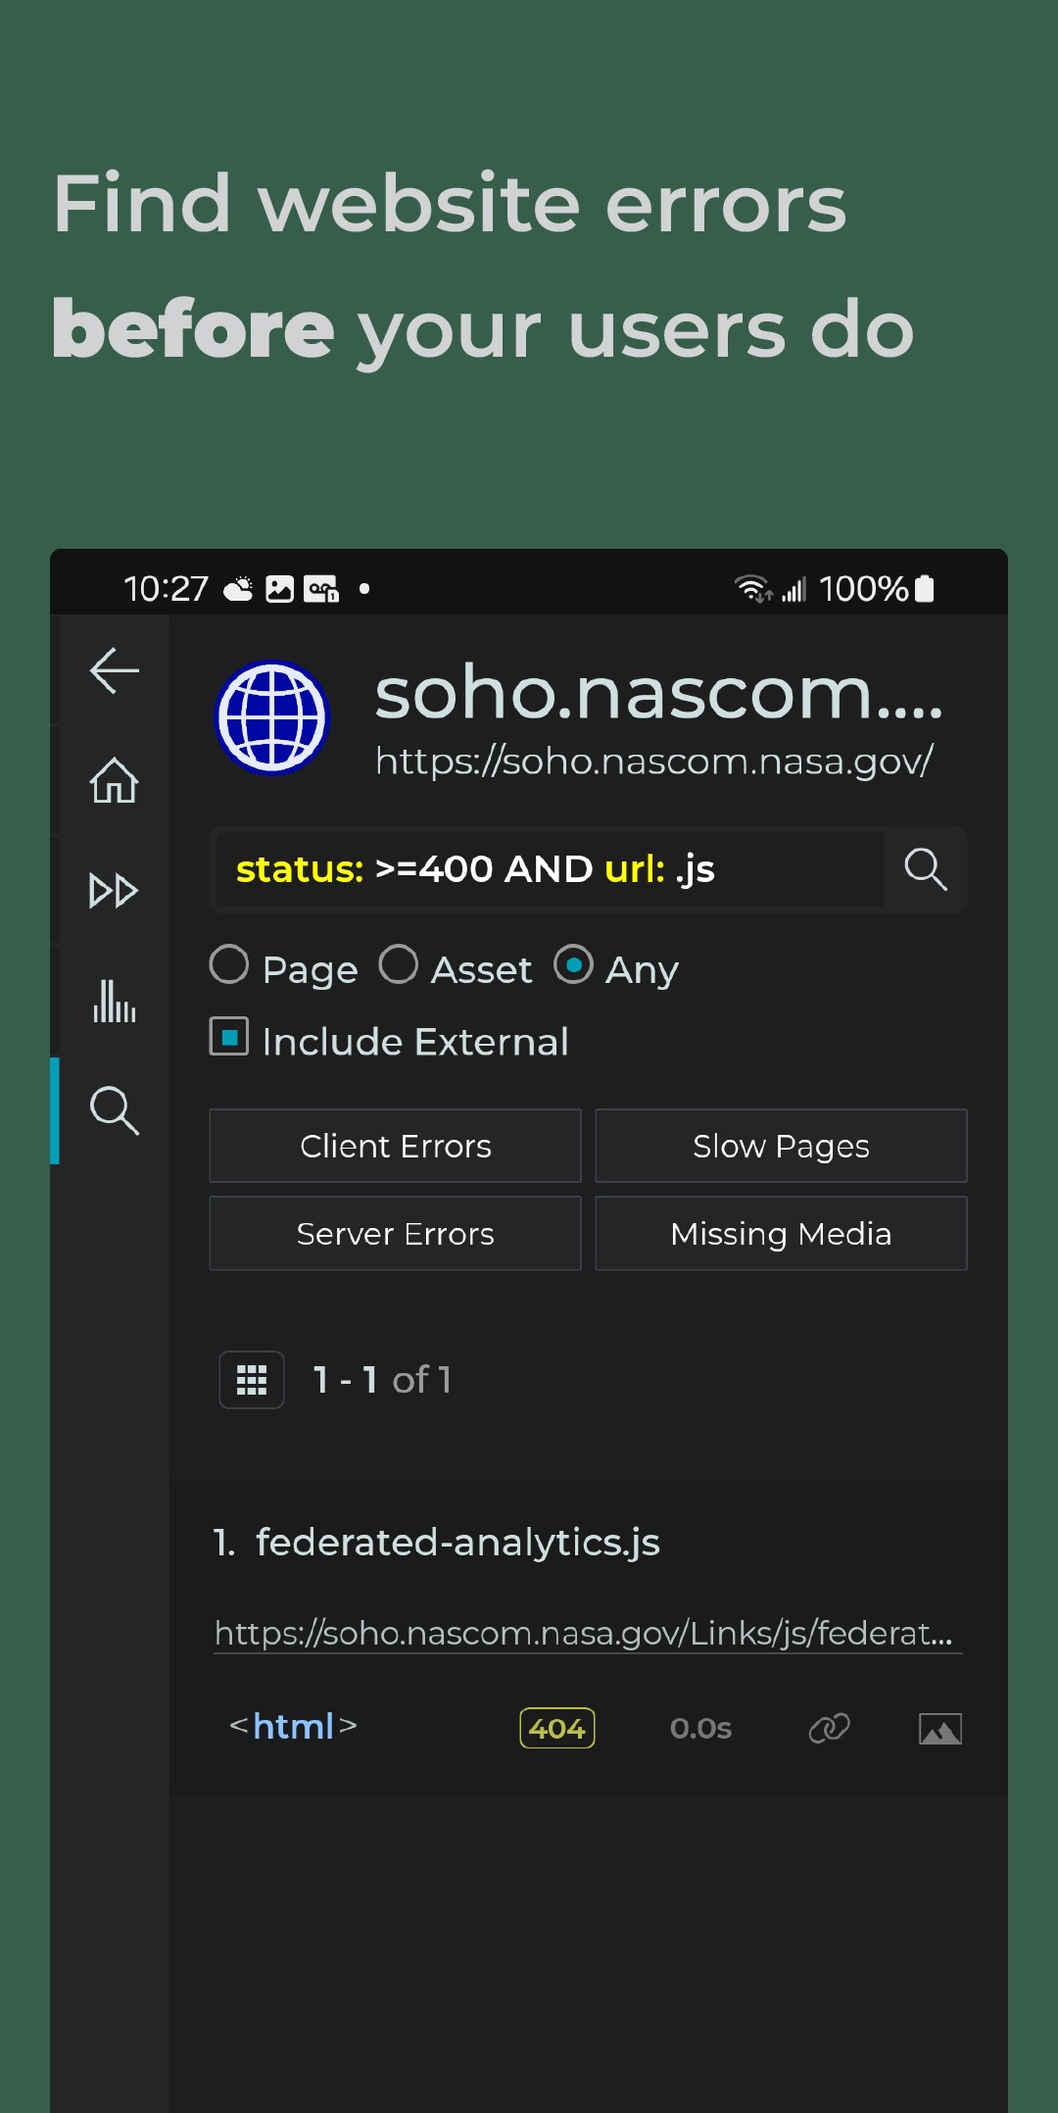Open the bar chart statistics icon
This screenshot has width=1058, height=2113.
[114, 1001]
